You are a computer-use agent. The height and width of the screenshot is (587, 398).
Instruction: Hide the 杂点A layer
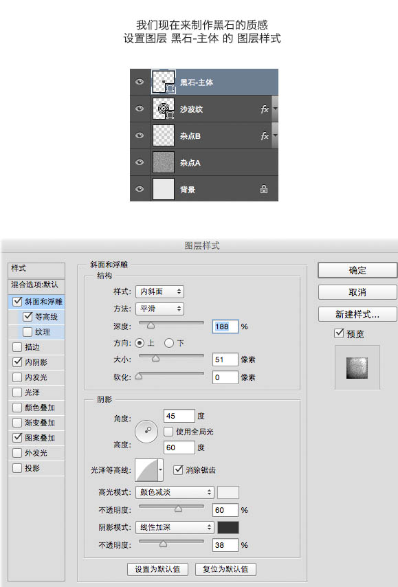(140, 162)
